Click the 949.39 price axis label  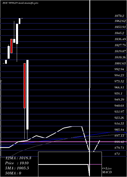point(119,100)
